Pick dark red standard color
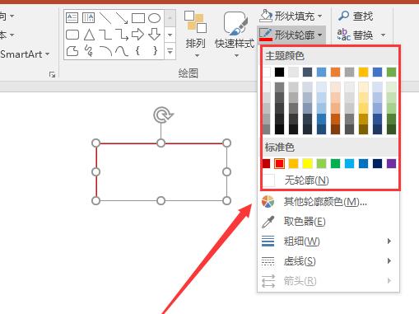 click(266, 163)
